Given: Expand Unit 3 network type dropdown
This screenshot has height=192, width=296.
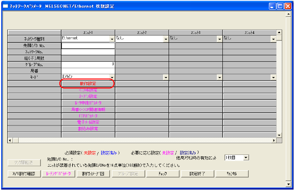Looking at the screenshot, I should pos(220,39).
